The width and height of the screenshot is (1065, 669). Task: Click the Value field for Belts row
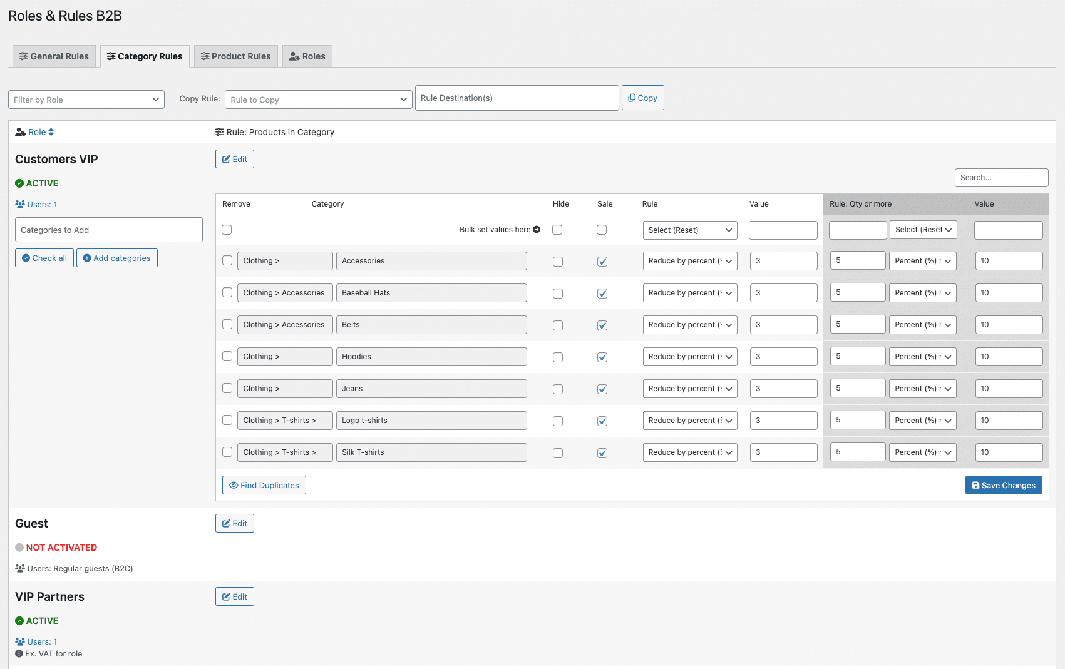click(784, 325)
